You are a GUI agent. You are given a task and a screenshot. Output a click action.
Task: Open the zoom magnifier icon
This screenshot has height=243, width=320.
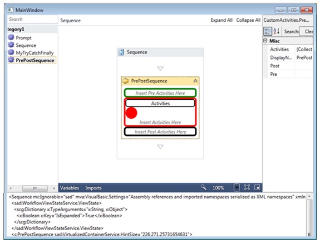click(x=203, y=187)
